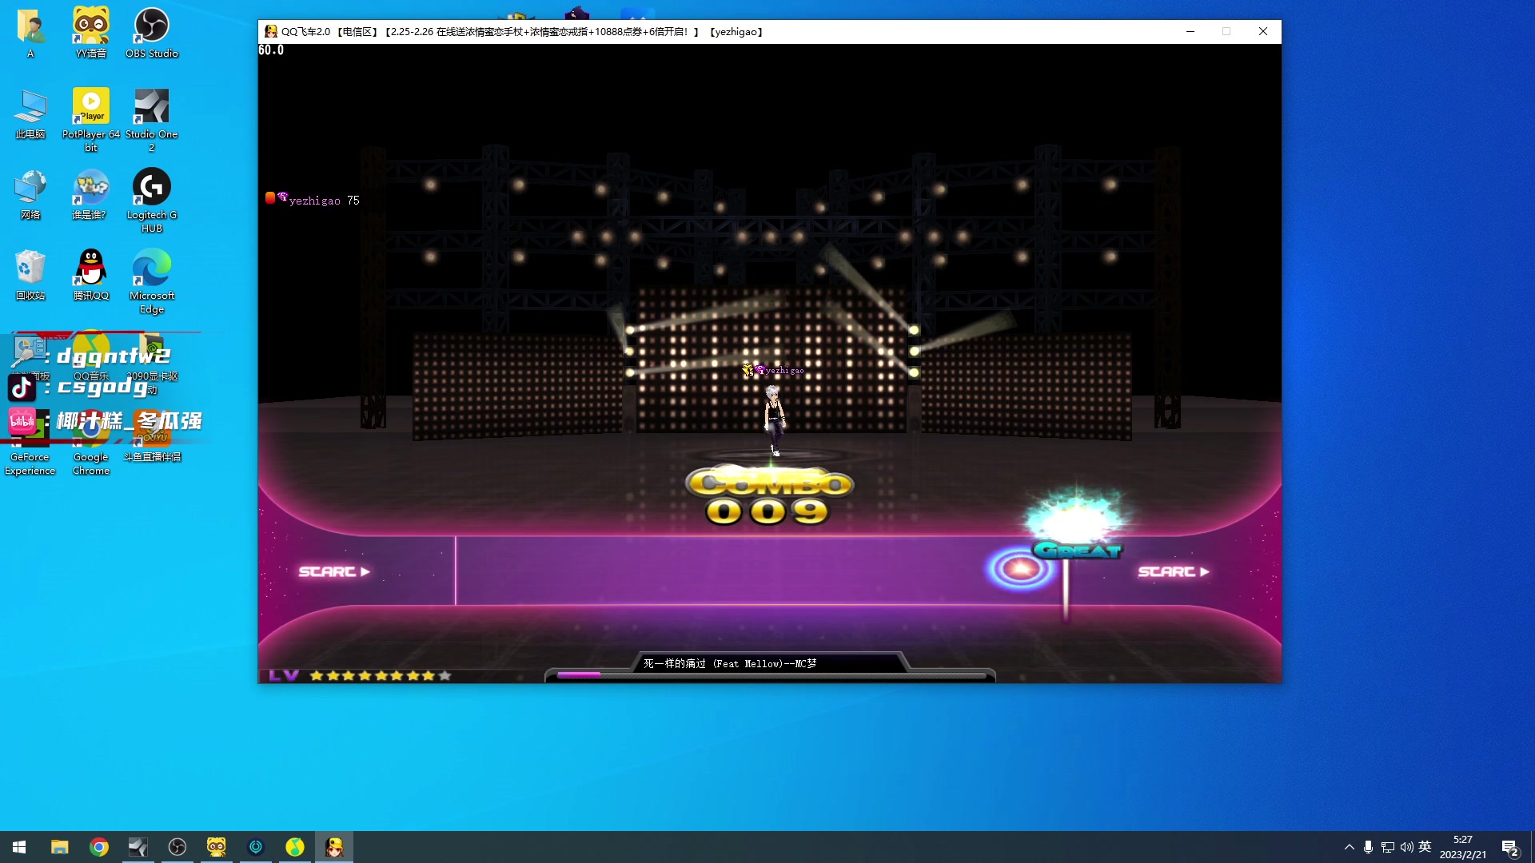Switch to YY语音 raccoon on the taskbar

click(217, 847)
